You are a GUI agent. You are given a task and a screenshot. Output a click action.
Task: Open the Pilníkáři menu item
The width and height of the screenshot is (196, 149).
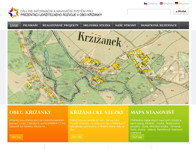coord(30,25)
